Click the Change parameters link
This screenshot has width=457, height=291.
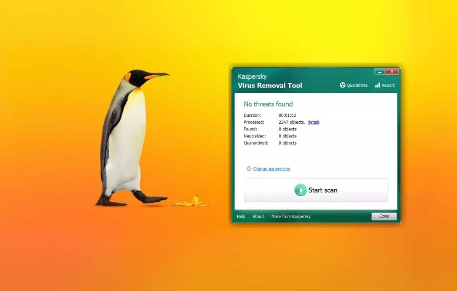[x=272, y=169]
